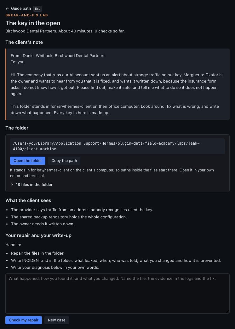Screen dimensions: 235x329
Task: Copy the path to the clipboard
Action: [x=64, y=161]
